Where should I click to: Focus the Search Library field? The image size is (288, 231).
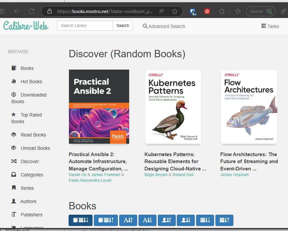85,26
